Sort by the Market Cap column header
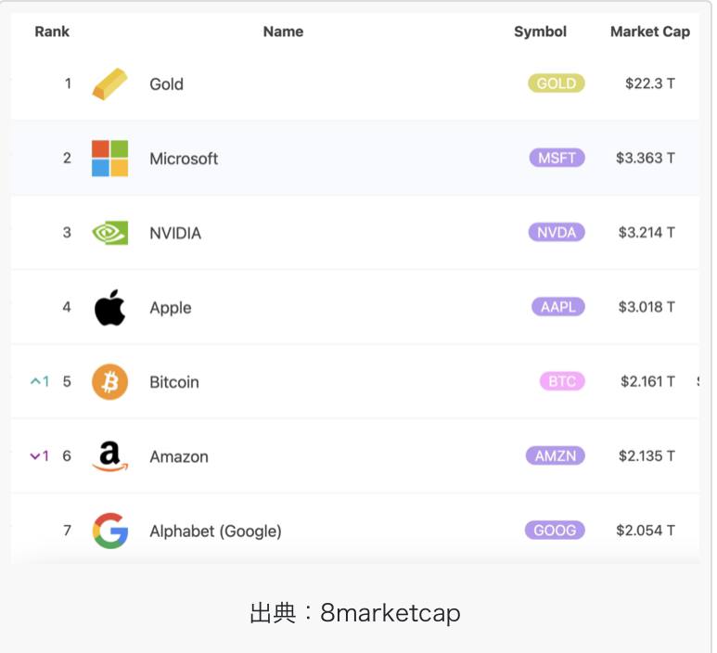This screenshot has height=653, width=717. 649,32
